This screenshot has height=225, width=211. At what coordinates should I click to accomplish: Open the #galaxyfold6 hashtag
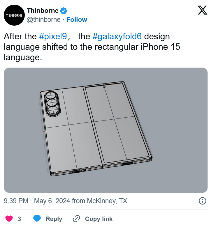click(x=117, y=36)
